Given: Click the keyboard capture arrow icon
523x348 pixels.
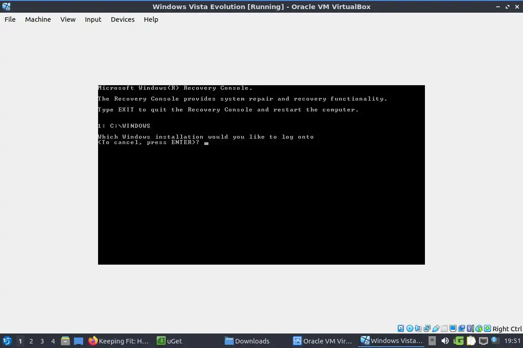Looking at the screenshot, I should (487, 329).
